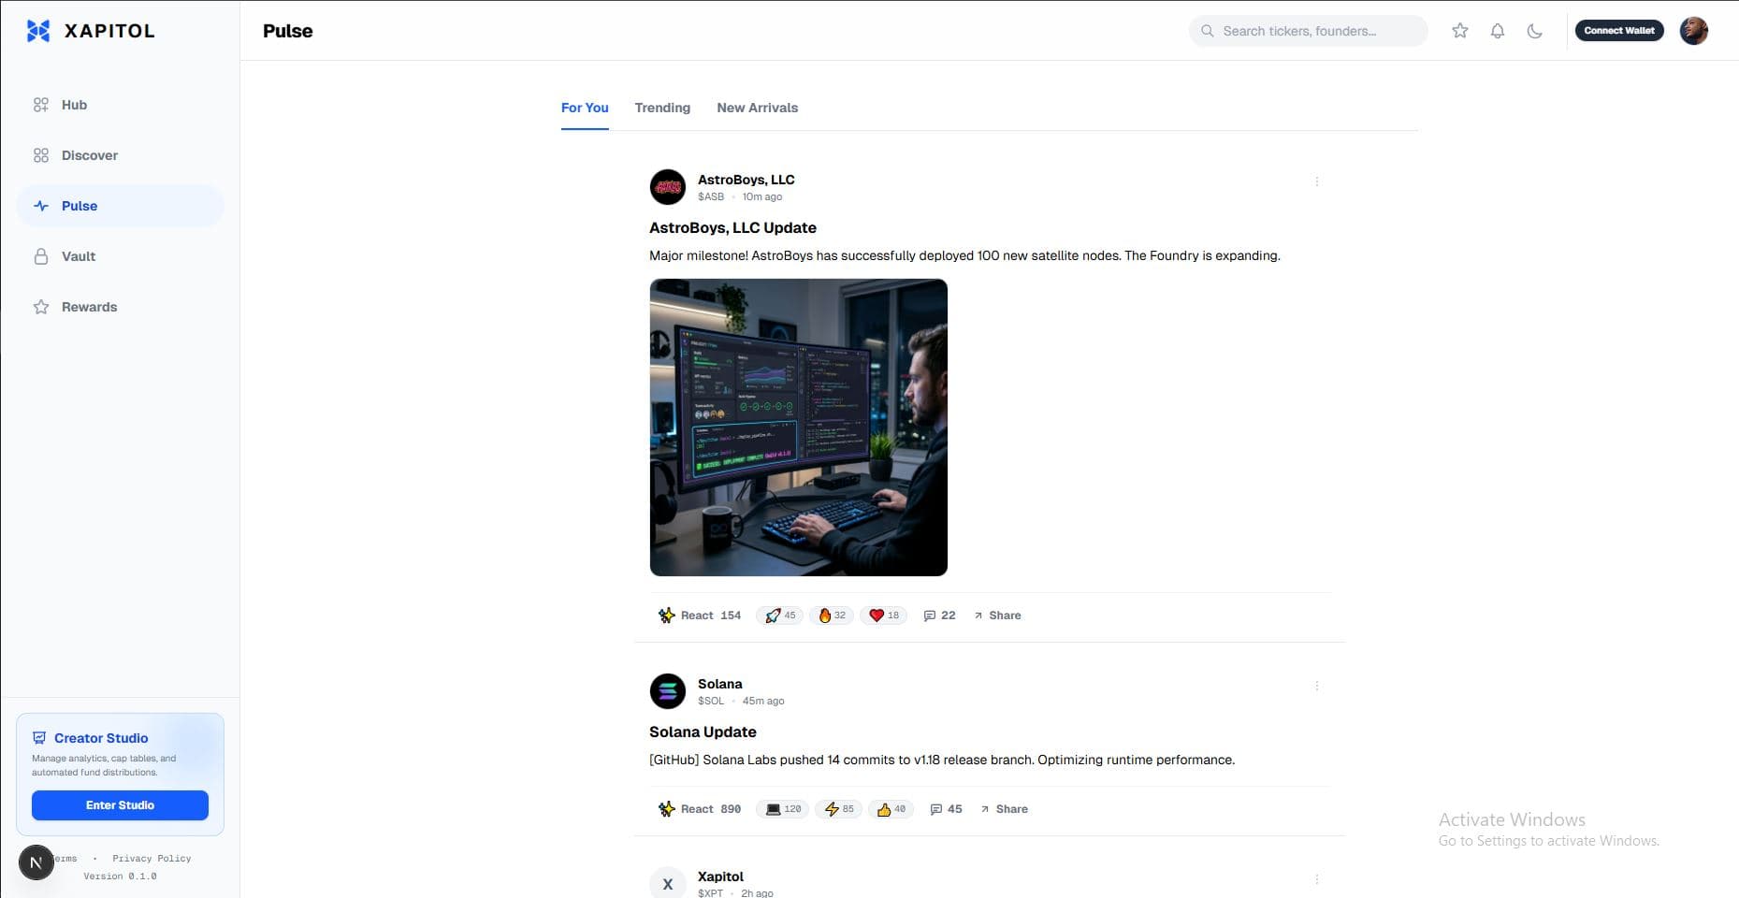Click the favorites star icon in header
Screen dimensions: 1739x898
[x=1459, y=31]
